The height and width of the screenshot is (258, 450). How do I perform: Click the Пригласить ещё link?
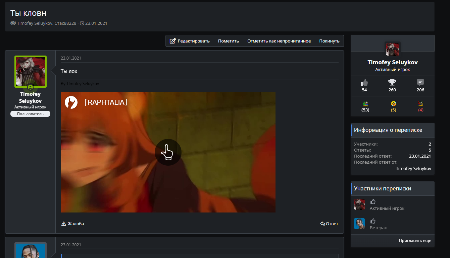tap(415, 241)
